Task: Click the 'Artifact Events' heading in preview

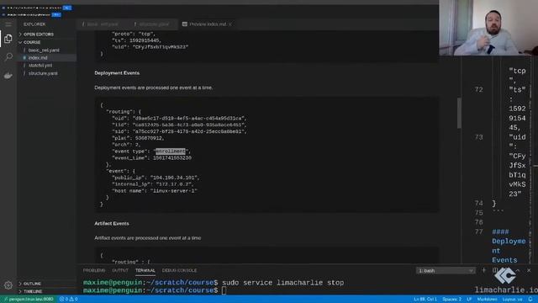Action: [x=112, y=223]
